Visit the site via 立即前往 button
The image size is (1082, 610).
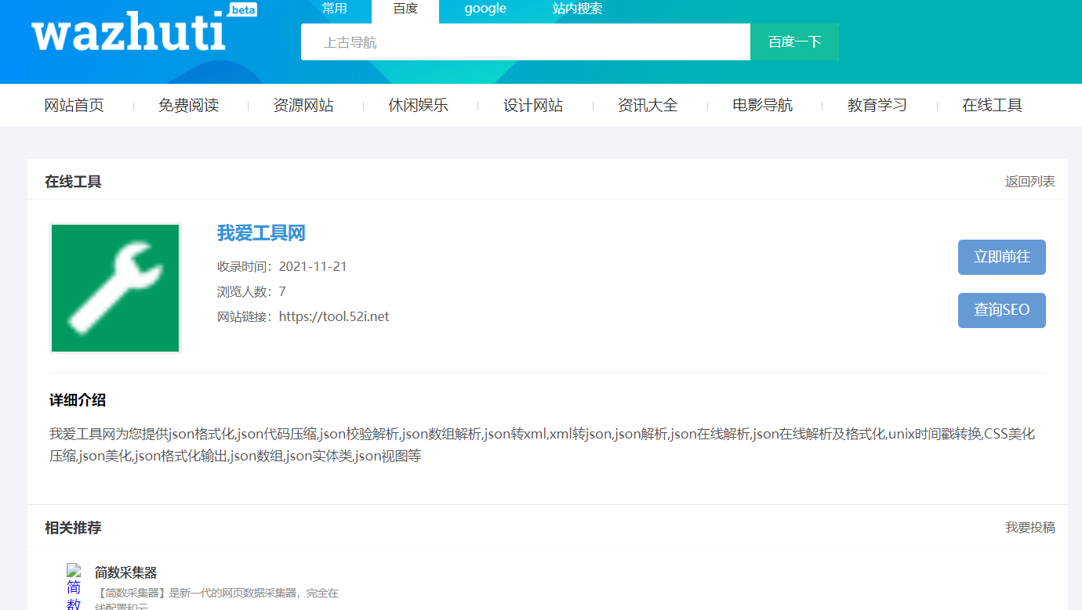(x=1001, y=257)
